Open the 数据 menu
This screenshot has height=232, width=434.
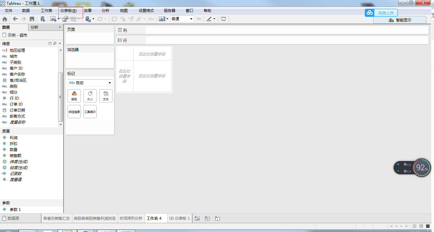pyautogui.click(x=26, y=11)
